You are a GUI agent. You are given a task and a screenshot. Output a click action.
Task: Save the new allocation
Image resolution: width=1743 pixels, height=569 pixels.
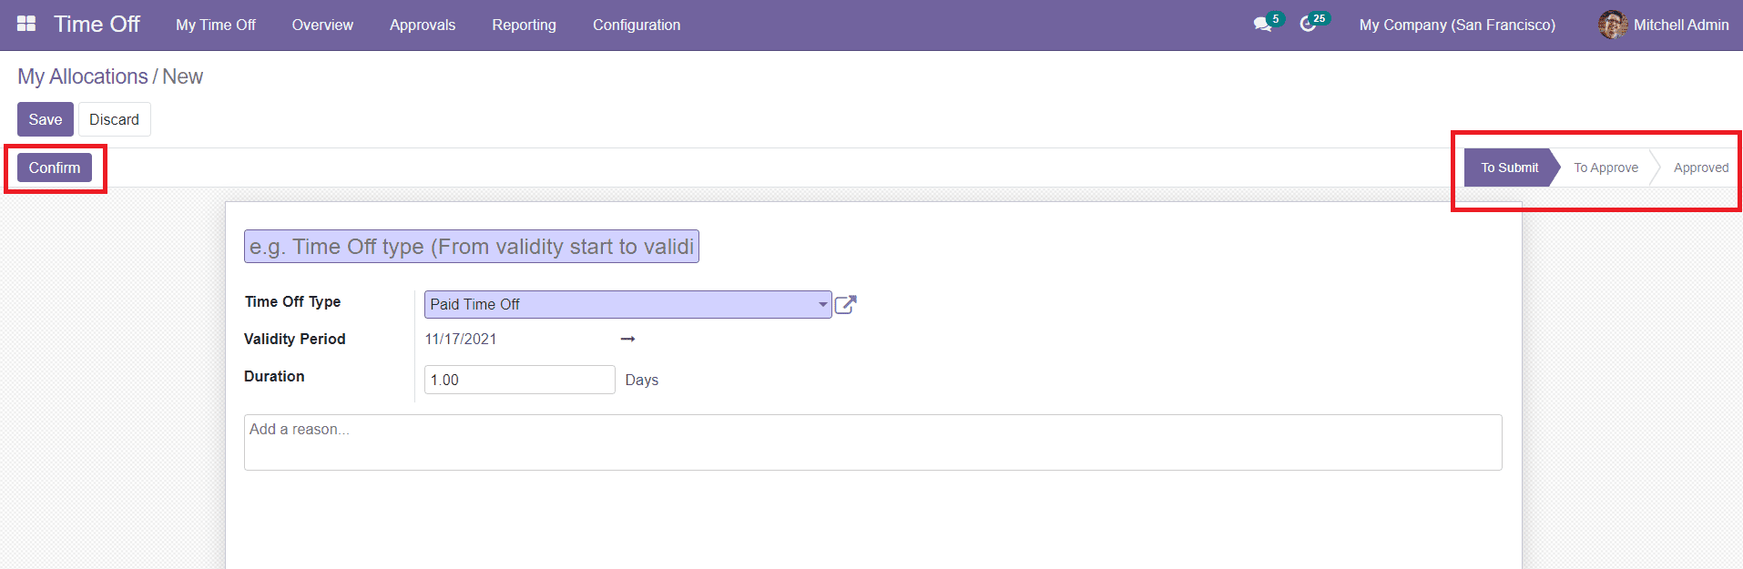(x=45, y=119)
